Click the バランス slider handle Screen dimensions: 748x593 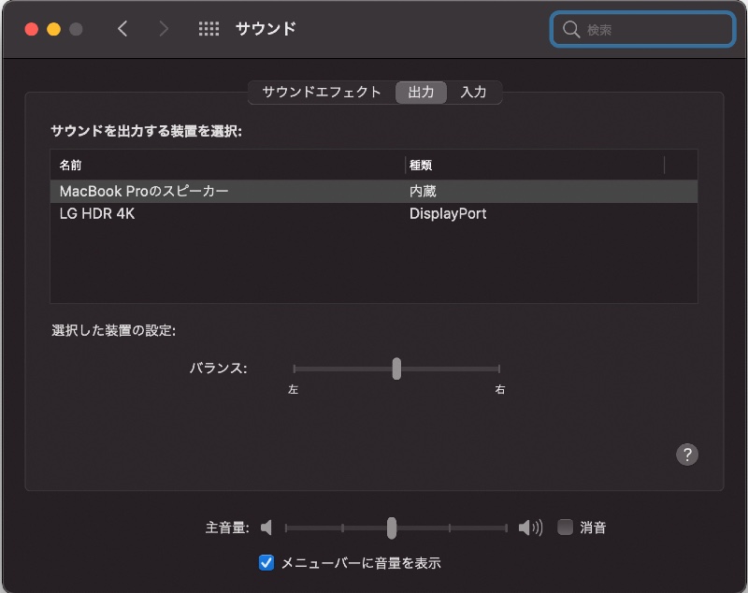point(396,369)
